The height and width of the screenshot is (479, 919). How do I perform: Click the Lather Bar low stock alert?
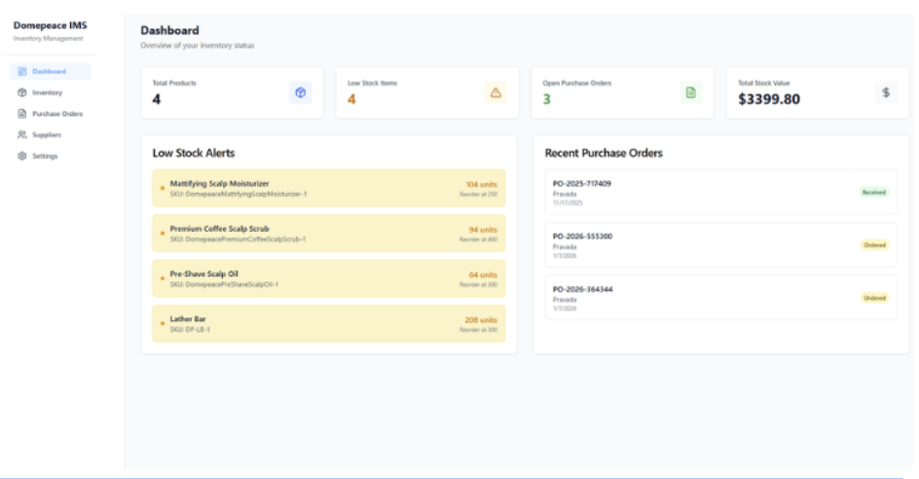click(328, 323)
